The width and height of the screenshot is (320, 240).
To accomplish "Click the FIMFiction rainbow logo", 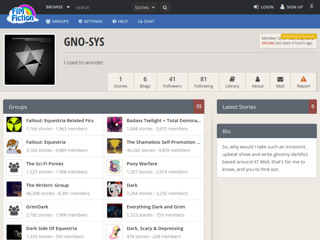I will pos(22,14).
